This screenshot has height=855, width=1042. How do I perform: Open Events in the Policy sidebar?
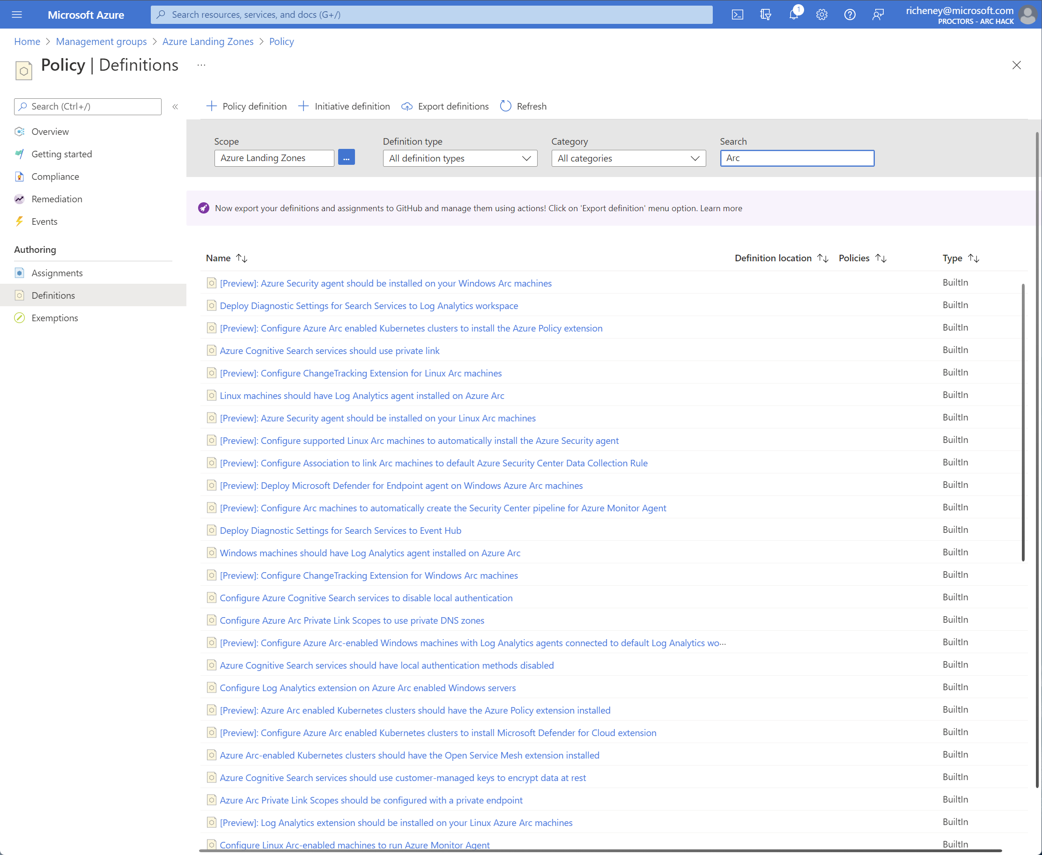pos(44,221)
